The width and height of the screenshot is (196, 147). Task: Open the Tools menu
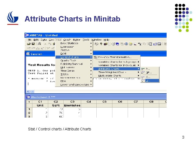tap(86, 40)
